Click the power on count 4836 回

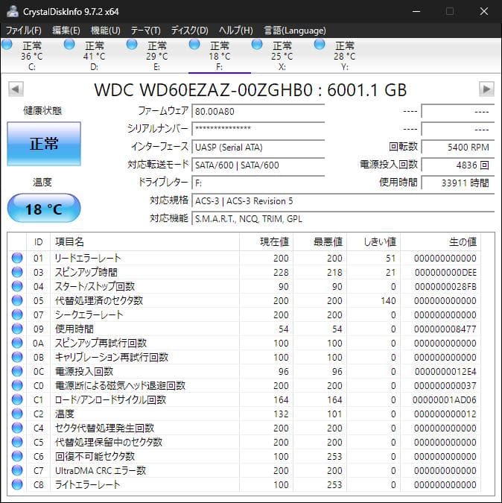(x=458, y=165)
